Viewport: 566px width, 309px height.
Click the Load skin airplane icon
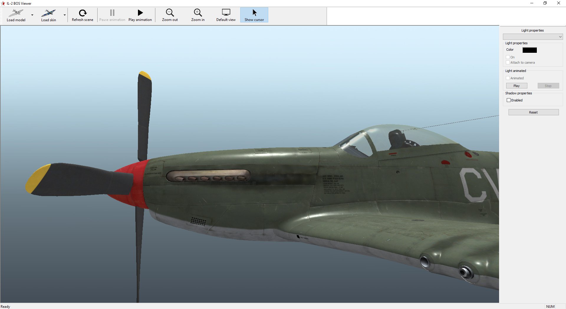click(x=48, y=13)
